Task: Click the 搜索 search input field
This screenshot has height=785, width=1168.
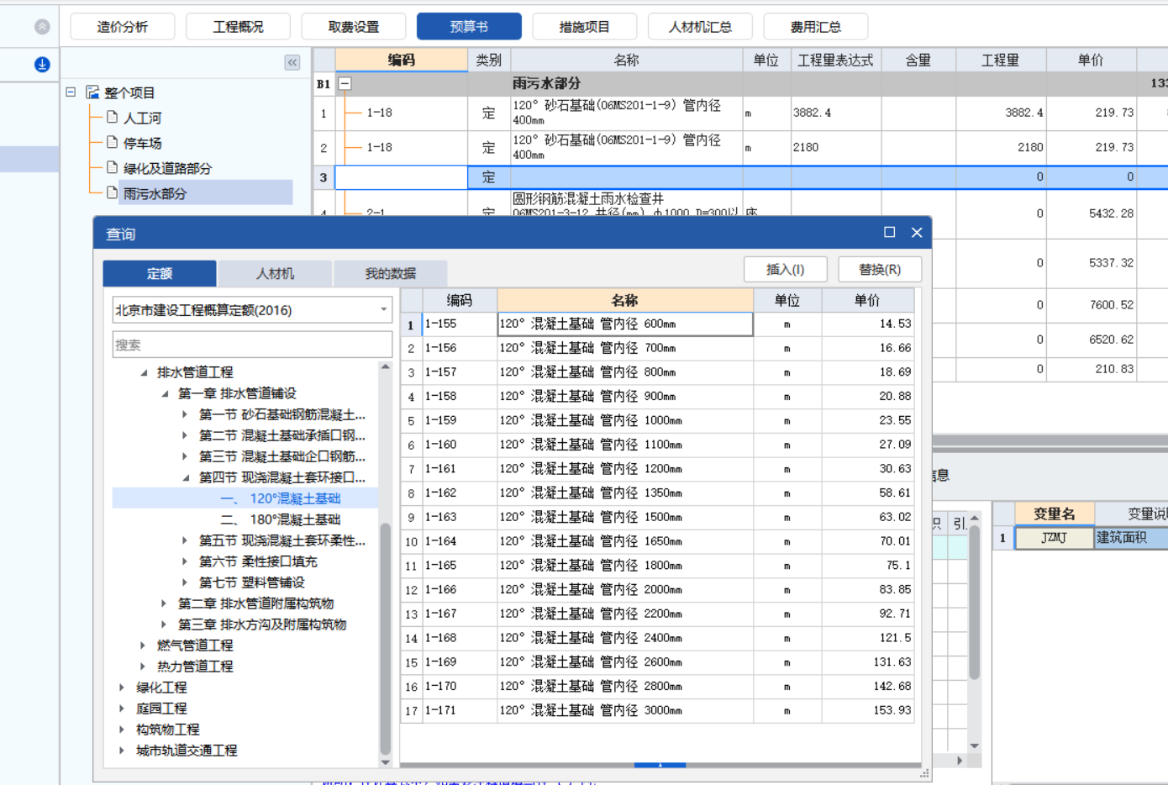Action: 251,344
